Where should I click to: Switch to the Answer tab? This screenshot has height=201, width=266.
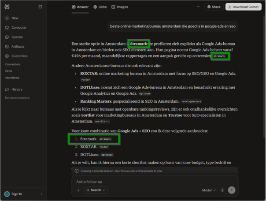(x=80, y=7)
